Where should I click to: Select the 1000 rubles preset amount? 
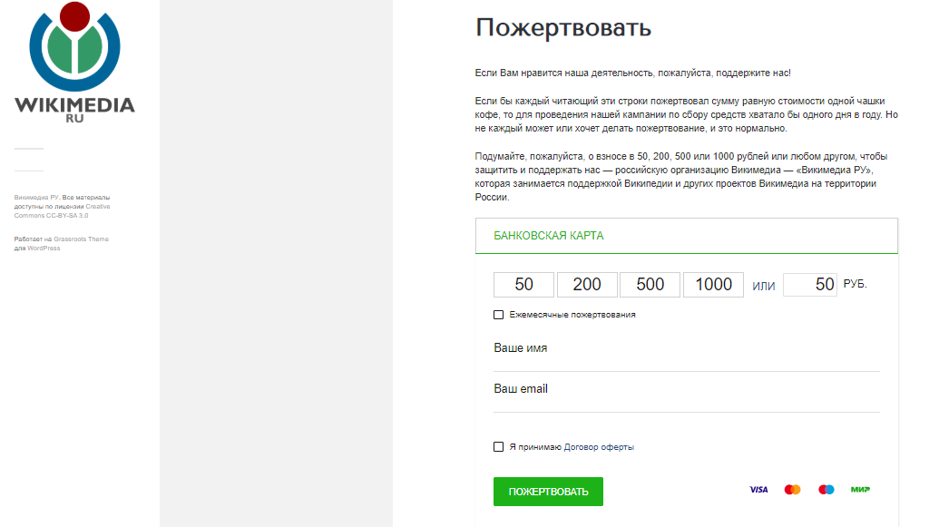pos(713,285)
